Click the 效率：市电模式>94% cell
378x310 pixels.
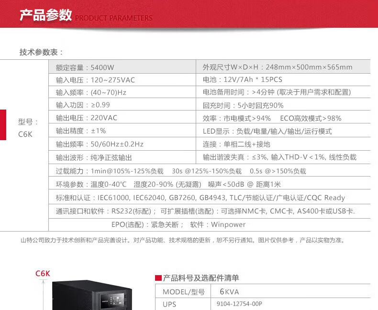(x=283, y=117)
